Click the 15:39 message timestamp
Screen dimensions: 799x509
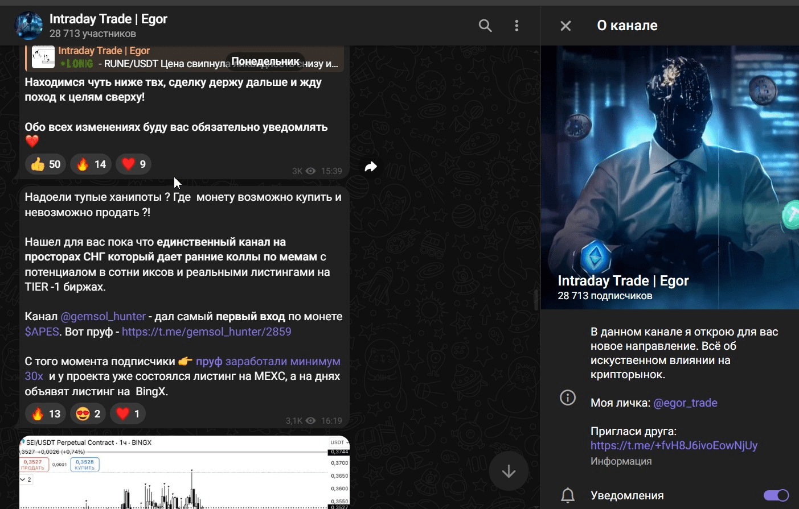pyautogui.click(x=331, y=171)
